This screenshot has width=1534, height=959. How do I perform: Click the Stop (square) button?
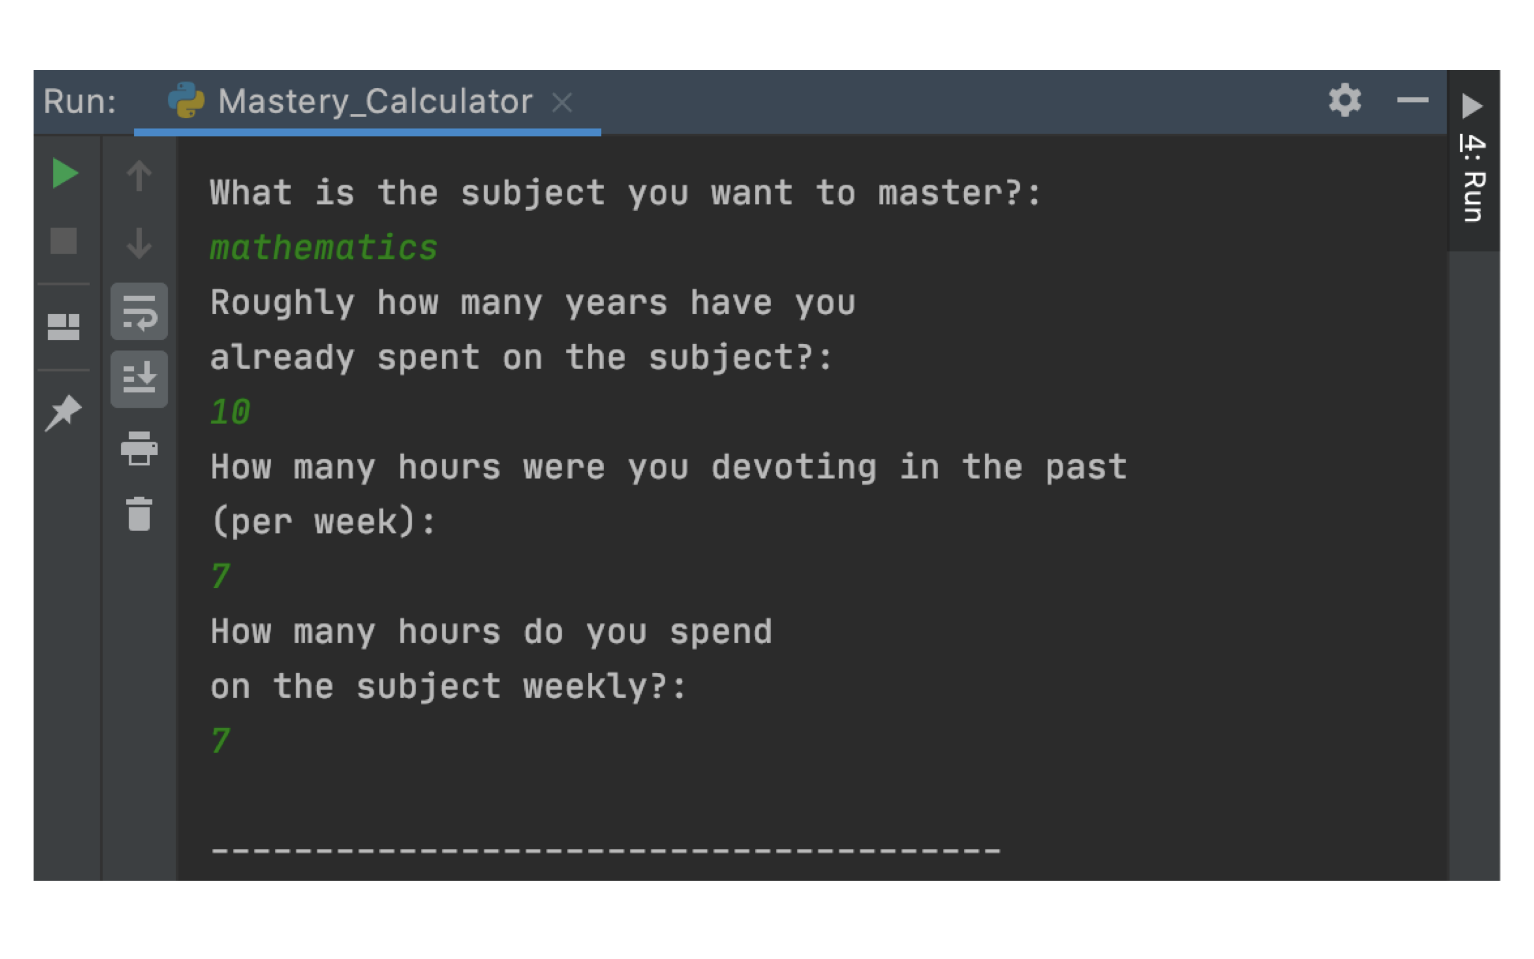click(63, 241)
